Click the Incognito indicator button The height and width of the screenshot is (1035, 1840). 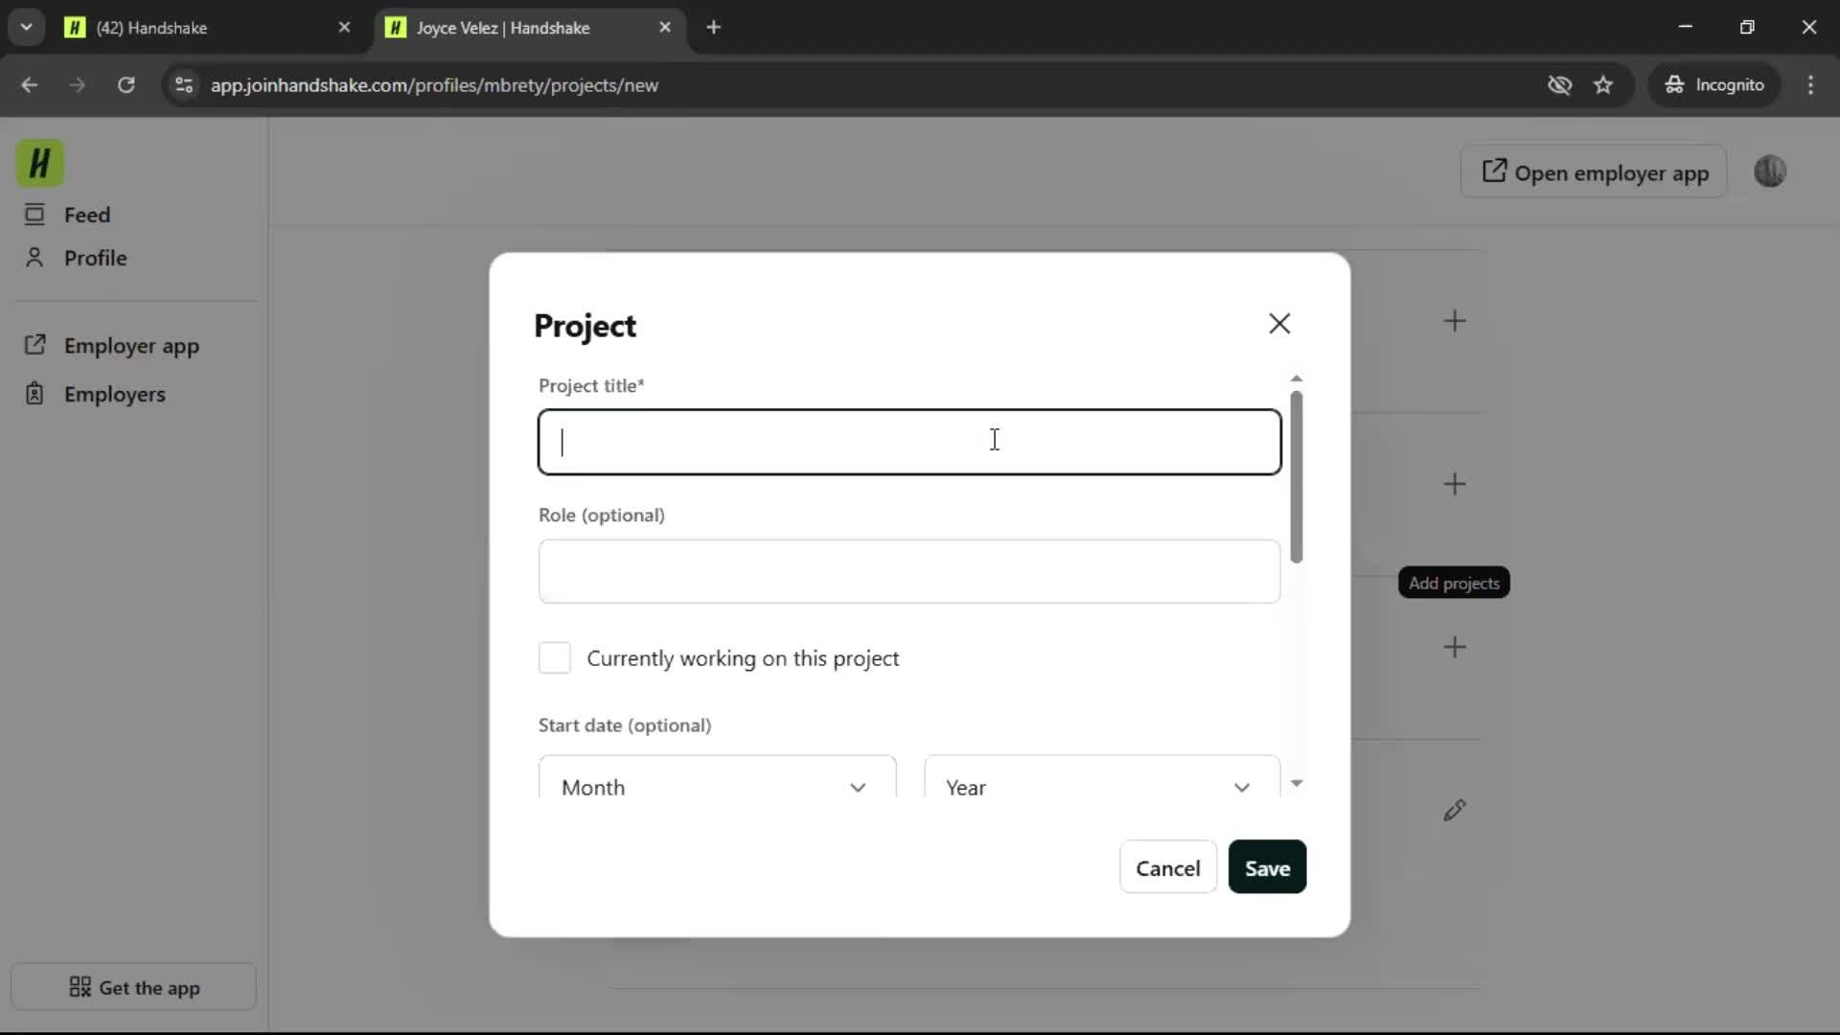coord(1714,85)
